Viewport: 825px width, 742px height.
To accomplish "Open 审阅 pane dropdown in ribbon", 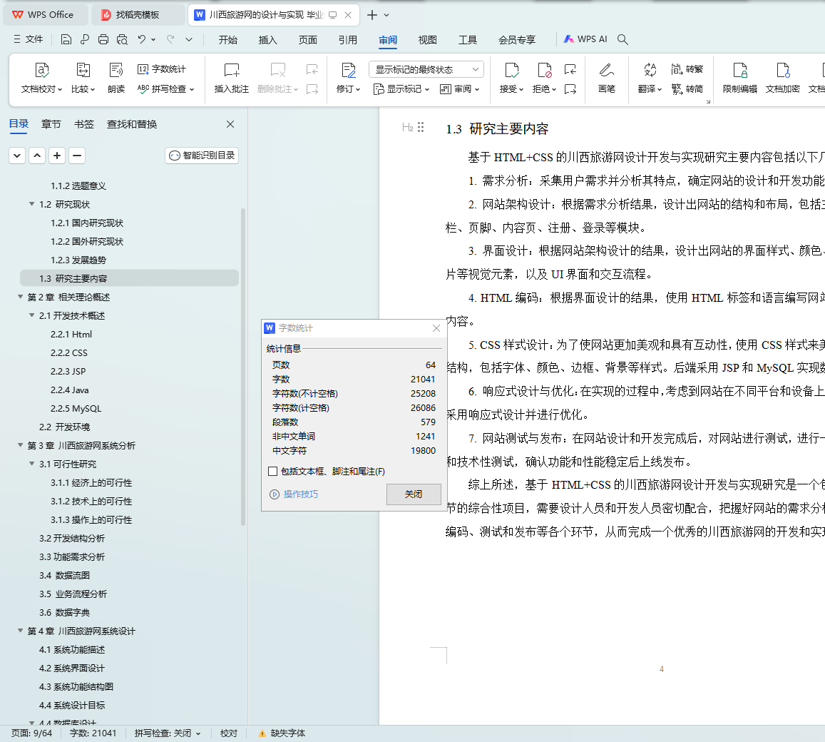I will coord(459,89).
